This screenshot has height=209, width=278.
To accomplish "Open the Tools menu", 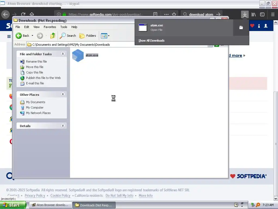I will click(64, 27).
